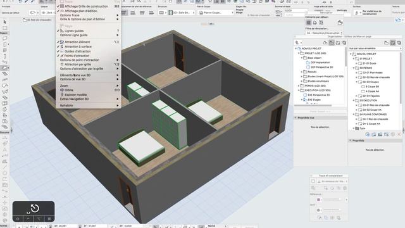Select the Arrow tool in the toolbox
The width and height of the screenshot is (405, 228).
point(4,22)
